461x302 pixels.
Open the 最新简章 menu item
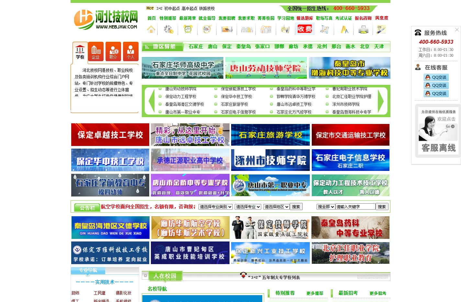pyautogui.click(x=187, y=18)
